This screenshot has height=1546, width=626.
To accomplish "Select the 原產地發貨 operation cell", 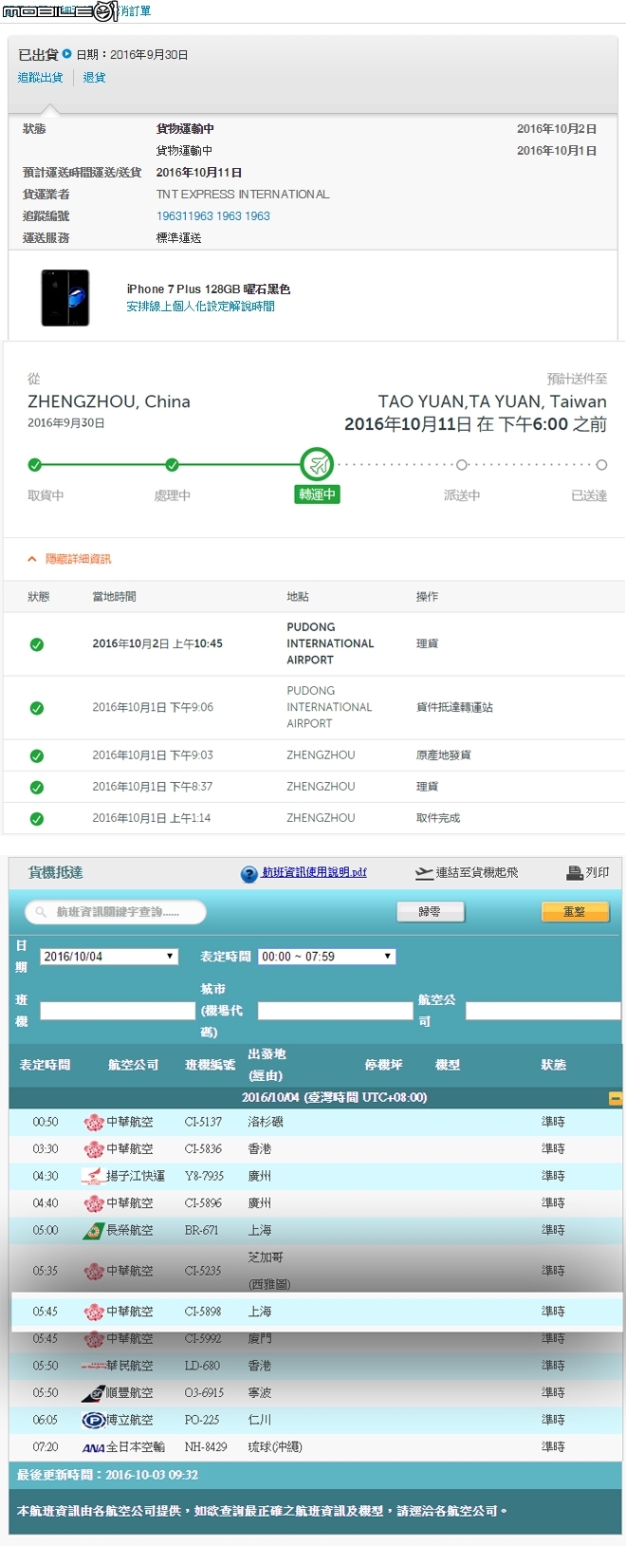I will [x=443, y=756].
